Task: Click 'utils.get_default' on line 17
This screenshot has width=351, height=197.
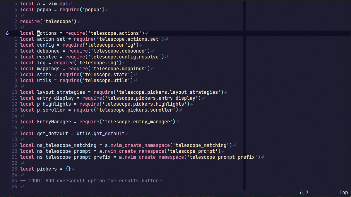Action: pos(100,134)
